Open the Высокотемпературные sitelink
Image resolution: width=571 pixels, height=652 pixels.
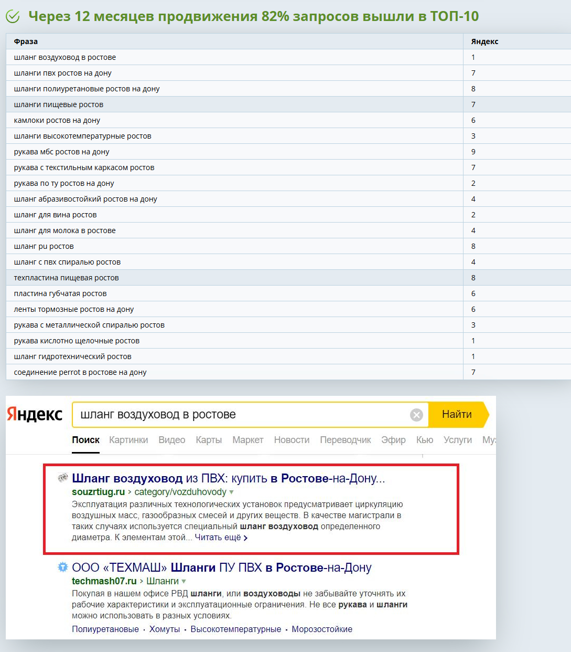[x=236, y=629]
